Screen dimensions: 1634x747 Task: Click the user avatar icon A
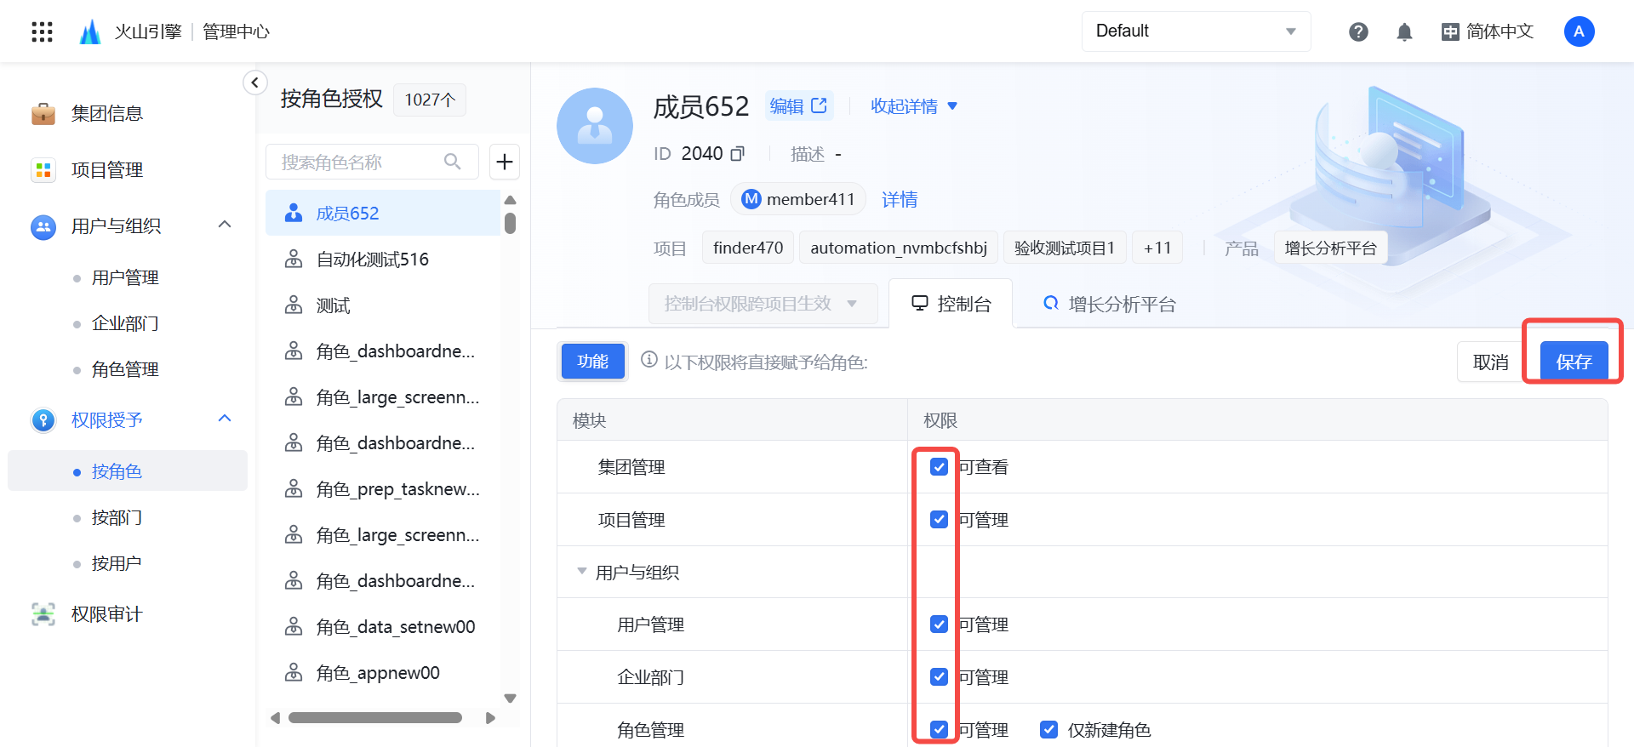pos(1579,31)
